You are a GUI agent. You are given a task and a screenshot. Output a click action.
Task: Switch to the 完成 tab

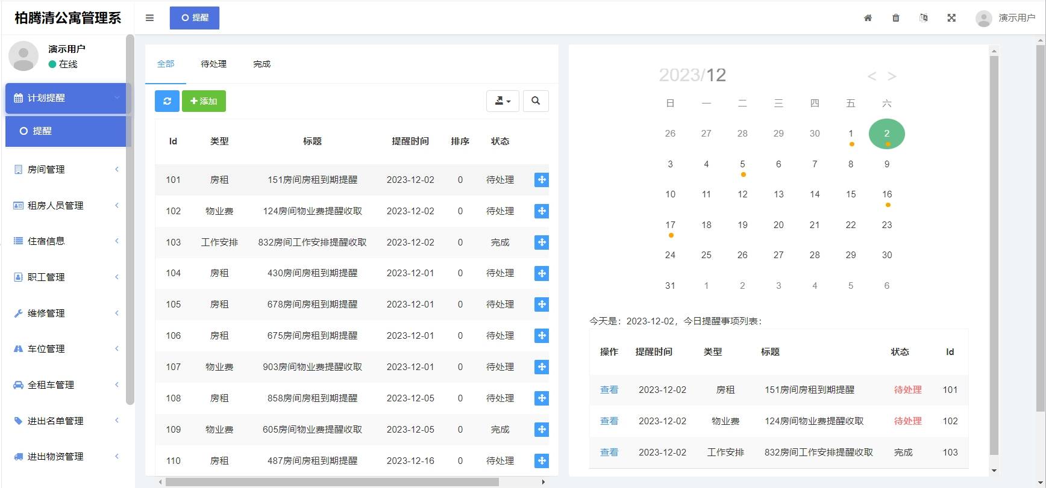(x=261, y=64)
